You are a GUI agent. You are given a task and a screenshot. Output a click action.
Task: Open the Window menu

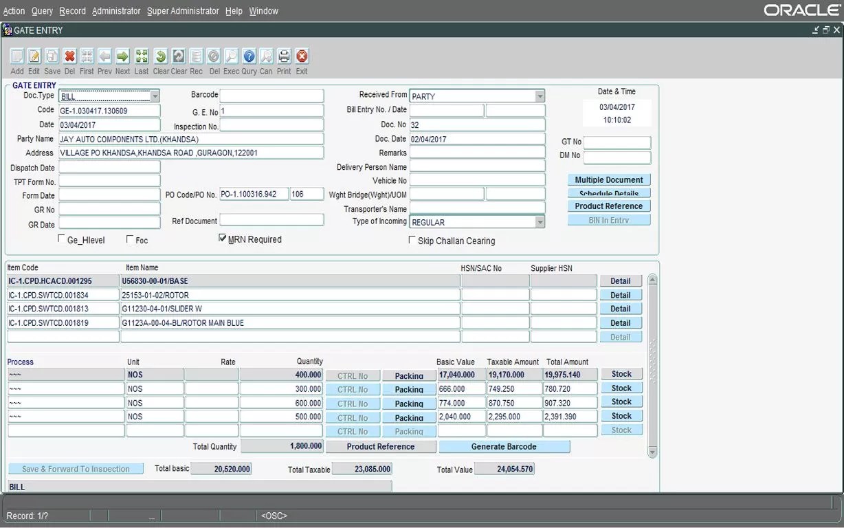[263, 11]
